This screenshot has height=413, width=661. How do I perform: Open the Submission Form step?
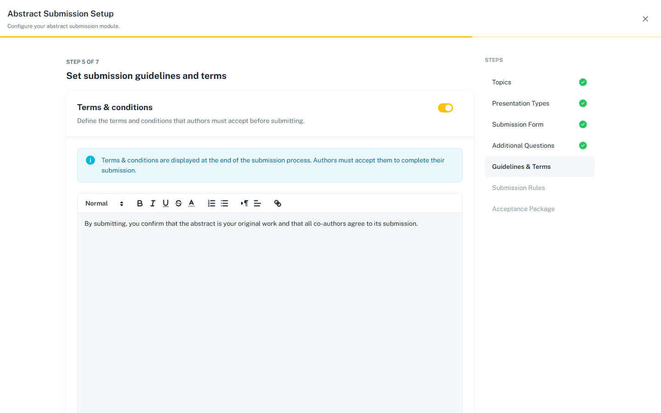[540, 124]
